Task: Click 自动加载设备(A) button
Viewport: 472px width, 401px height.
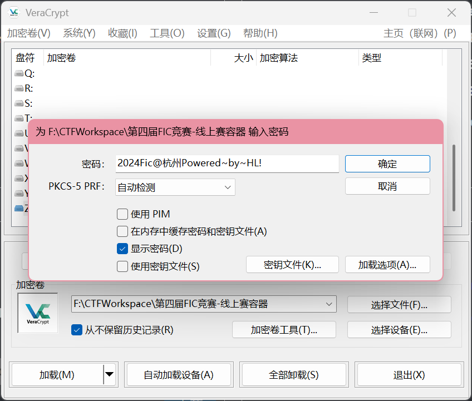Action: pos(179,375)
